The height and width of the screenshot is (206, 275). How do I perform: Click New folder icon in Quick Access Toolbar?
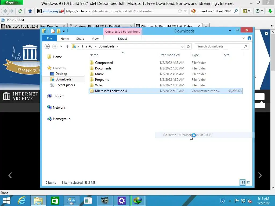[59, 31]
